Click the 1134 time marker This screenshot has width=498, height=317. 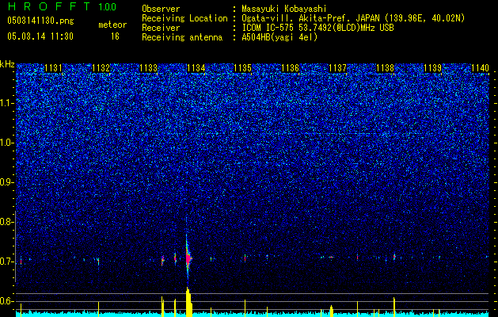[196, 68]
